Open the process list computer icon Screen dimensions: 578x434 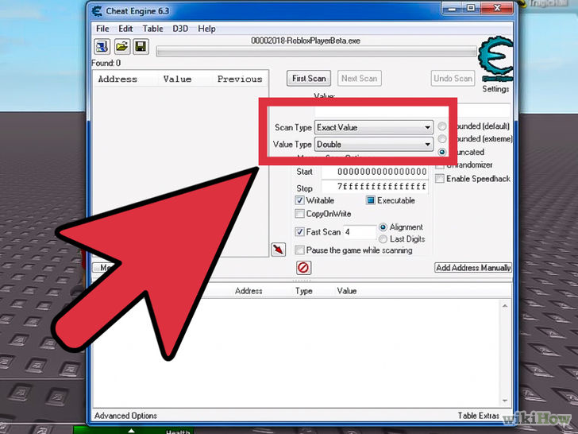[x=102, y=47]
